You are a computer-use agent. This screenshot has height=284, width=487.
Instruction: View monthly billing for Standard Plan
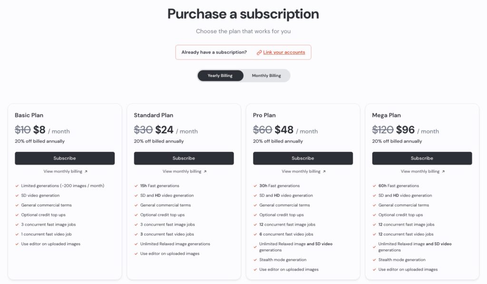tap(184, 172)
